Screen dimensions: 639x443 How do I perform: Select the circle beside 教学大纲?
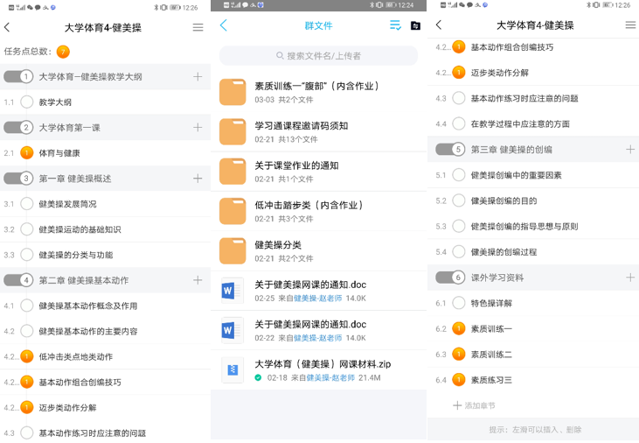point(26,102)
